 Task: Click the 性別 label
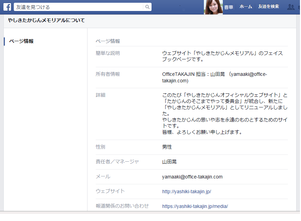(x=101, y=147)
